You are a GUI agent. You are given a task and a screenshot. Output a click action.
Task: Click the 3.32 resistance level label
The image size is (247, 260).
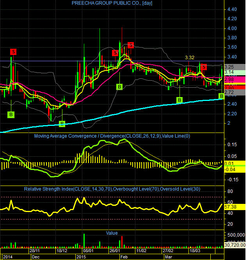pos(190,58)
